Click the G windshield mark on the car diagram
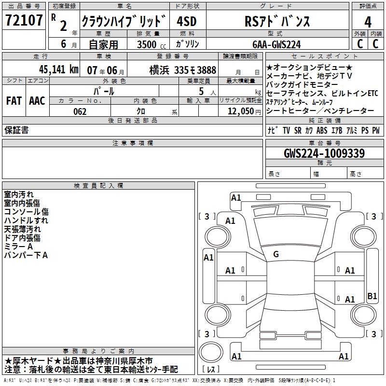This screenshot has width=386, height=386. coord(276,254)
